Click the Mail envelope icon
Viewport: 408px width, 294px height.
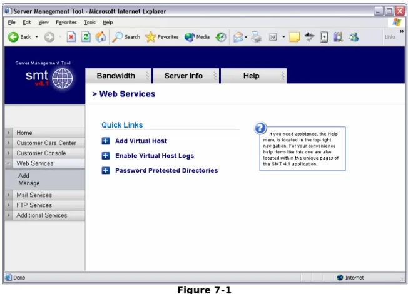pyautogui.click(x=238, y=37)
